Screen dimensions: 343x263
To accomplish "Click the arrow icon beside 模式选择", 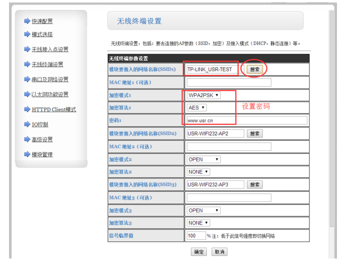I will coord(27,34).
